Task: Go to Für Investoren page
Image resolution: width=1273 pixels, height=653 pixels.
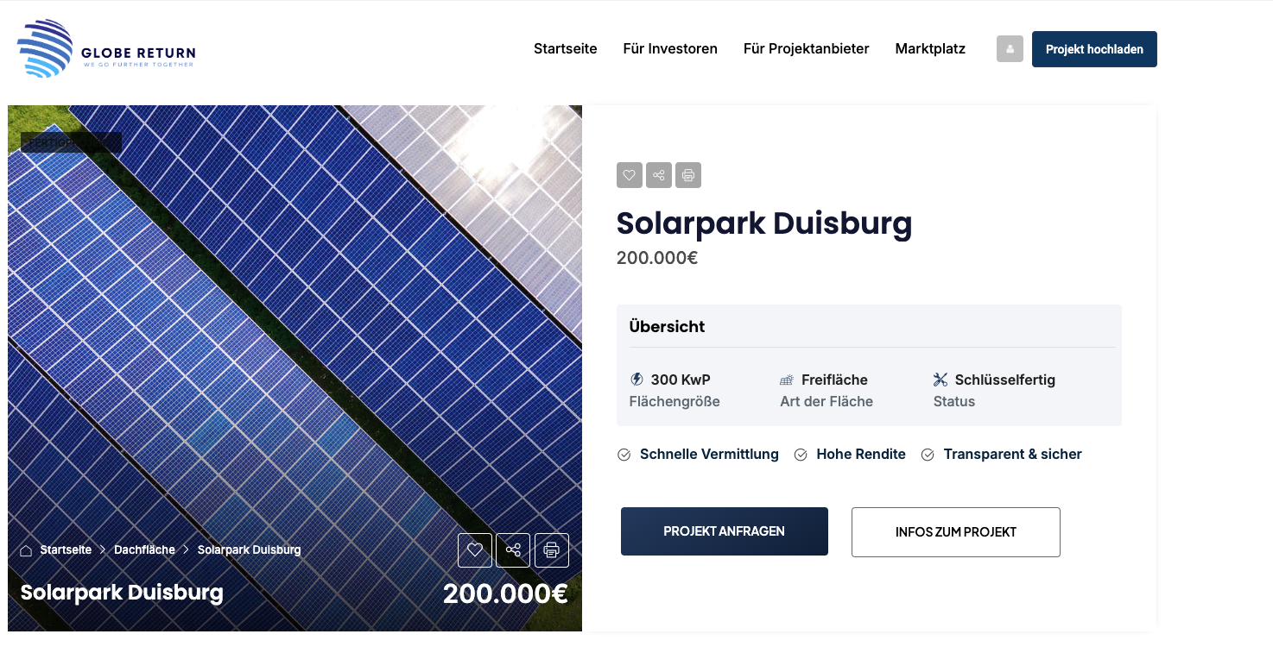Action: pyautogui.click(x=670, y=49)
